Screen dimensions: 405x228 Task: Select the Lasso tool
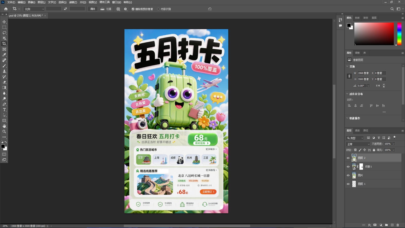click(4, 33)
